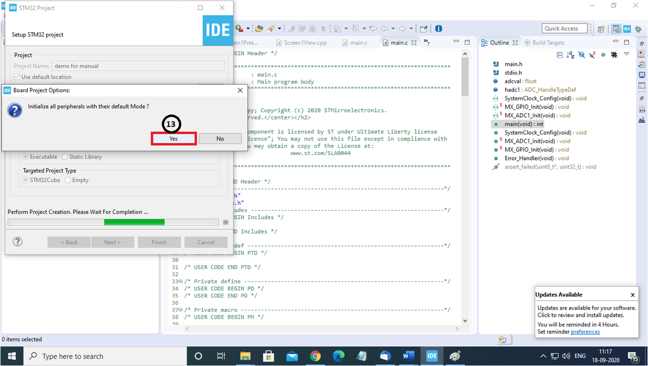Open File Explorer from the taskbar
648x366 pixels.
pyautogui.click(x=245, y=356)
